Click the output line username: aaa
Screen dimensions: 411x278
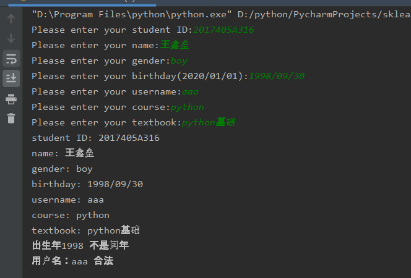click(x=67, y=200)
